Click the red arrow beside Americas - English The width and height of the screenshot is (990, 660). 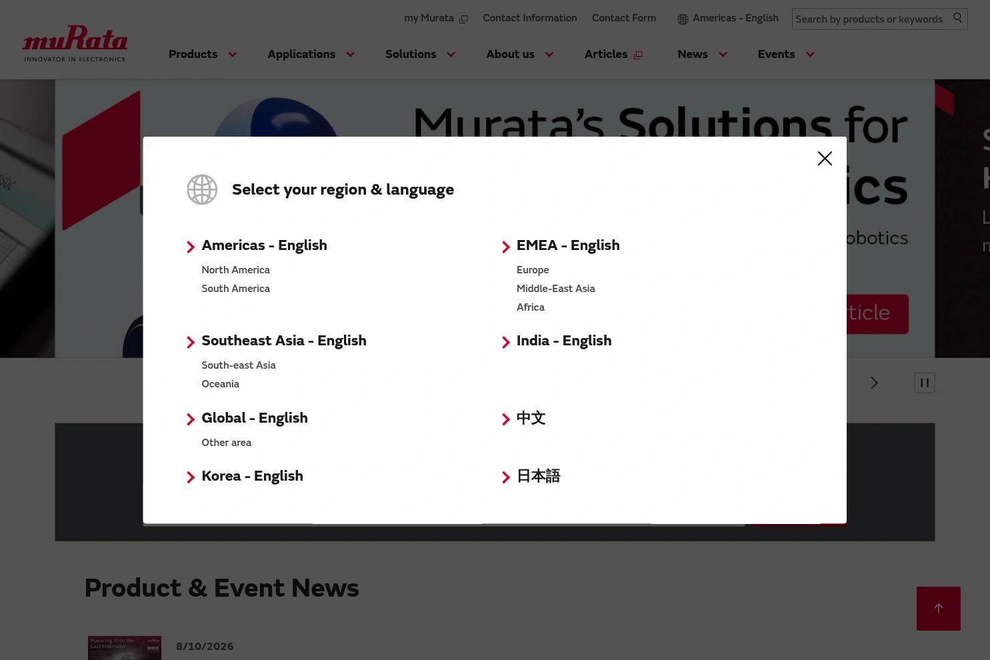coord(191,247)
